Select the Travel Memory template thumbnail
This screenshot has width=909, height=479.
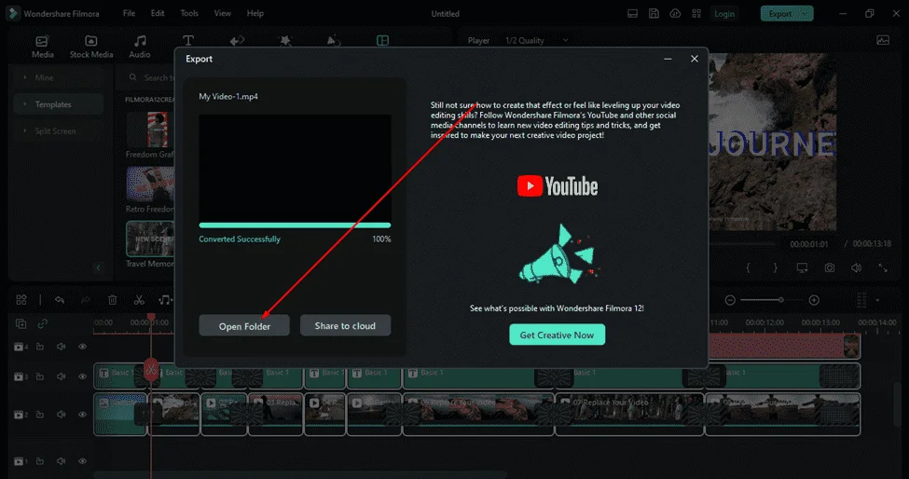pos(150,238)
